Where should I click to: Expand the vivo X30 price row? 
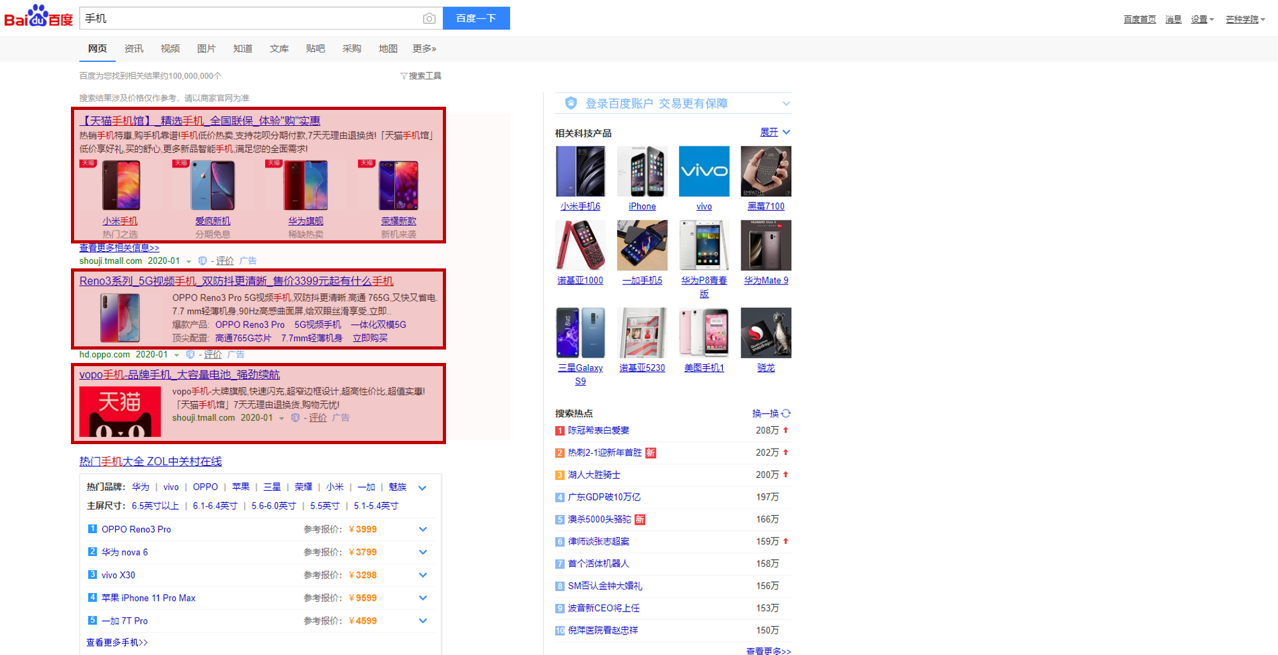pyautogui.click(x=422, y=575)
